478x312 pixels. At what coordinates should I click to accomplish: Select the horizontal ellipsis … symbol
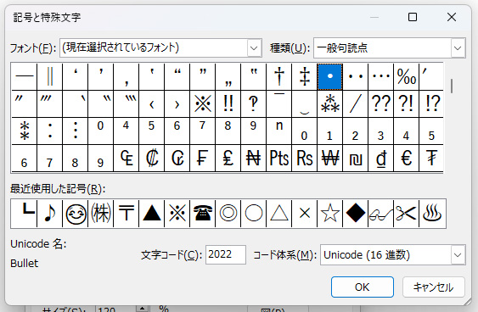point(380,76)
